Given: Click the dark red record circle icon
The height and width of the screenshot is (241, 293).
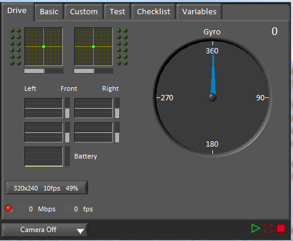Looking at the screenshot, I should 268,229.
